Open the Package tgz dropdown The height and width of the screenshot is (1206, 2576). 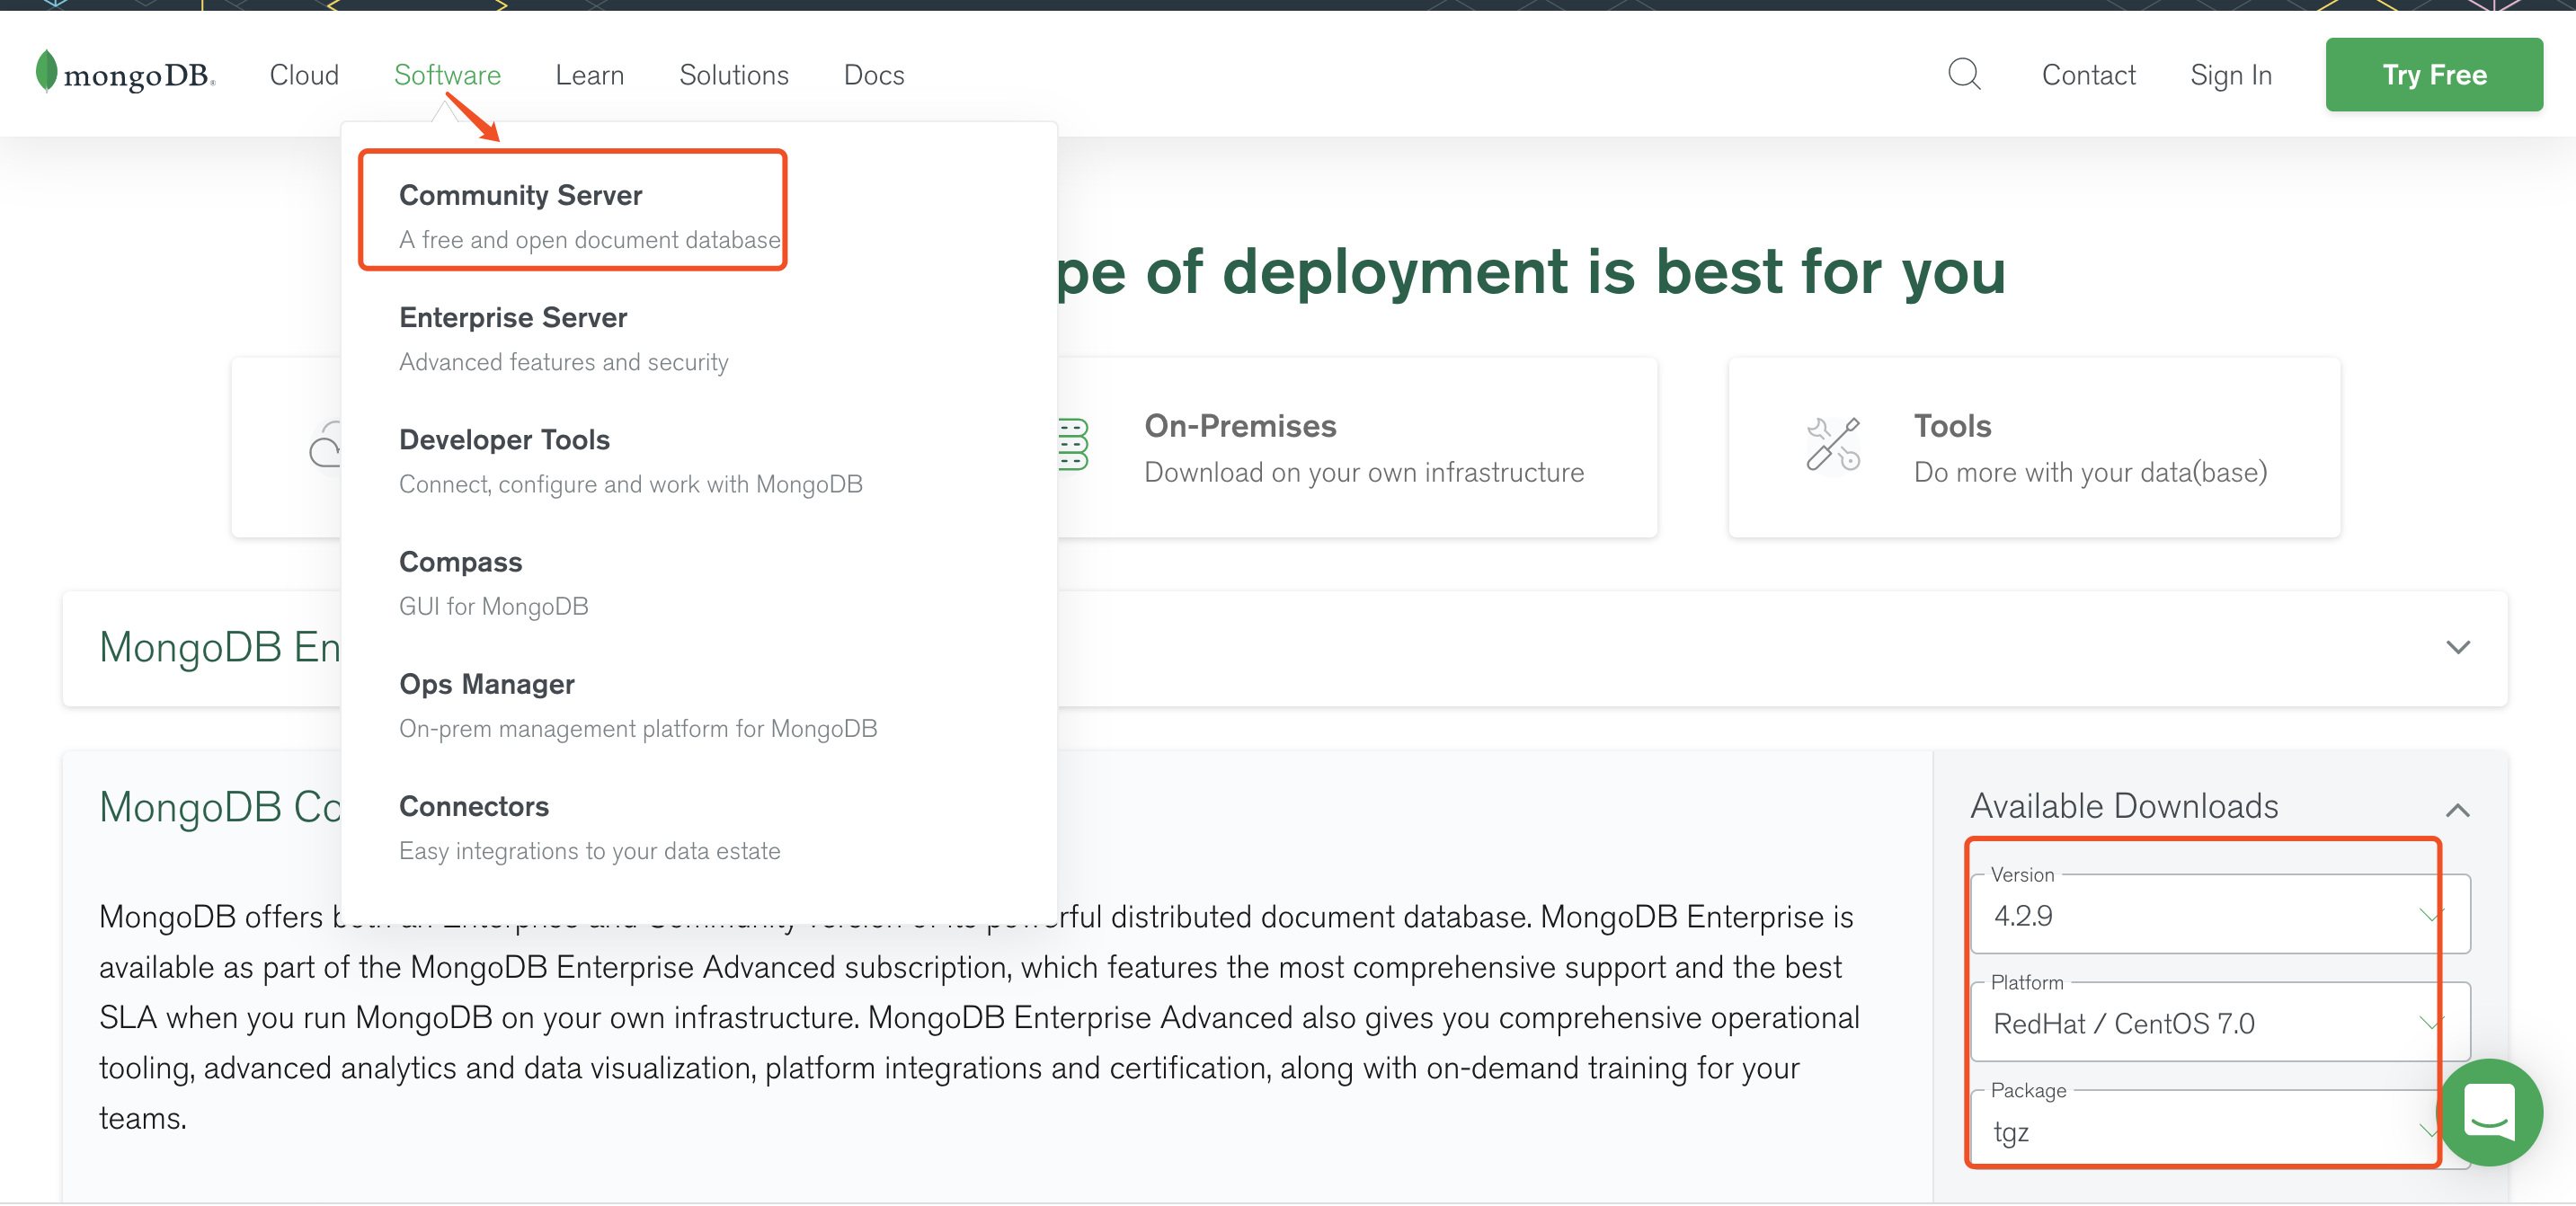point(2220,1130)
